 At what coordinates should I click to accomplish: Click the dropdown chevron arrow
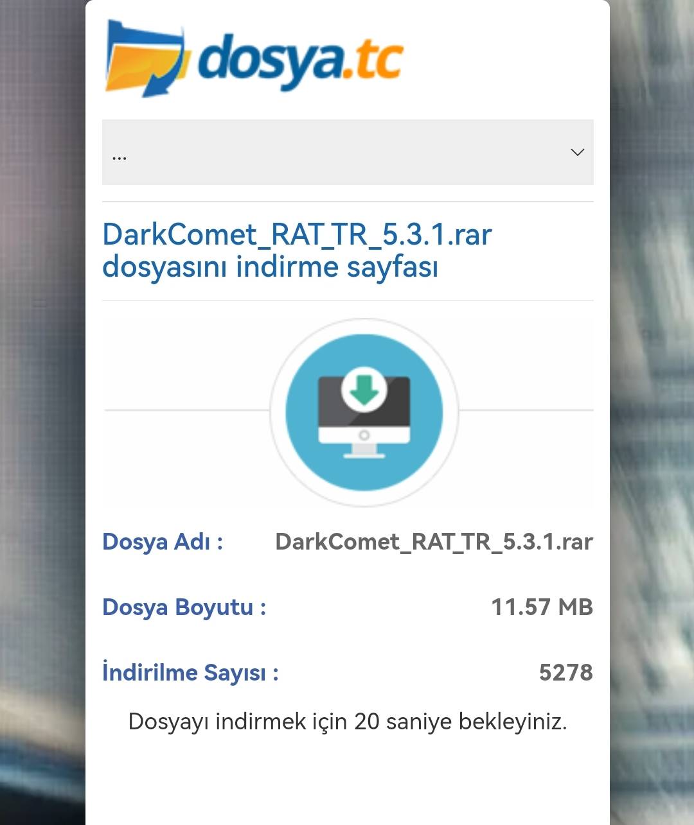[577, 152]
